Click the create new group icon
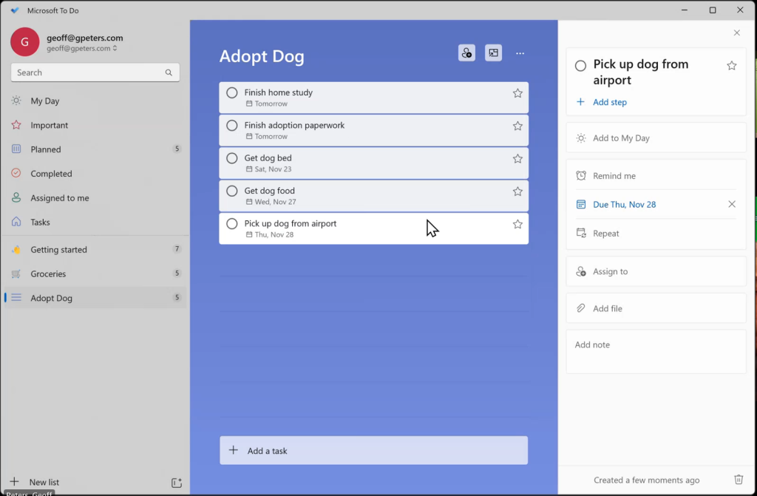 [x=176, y=483]
